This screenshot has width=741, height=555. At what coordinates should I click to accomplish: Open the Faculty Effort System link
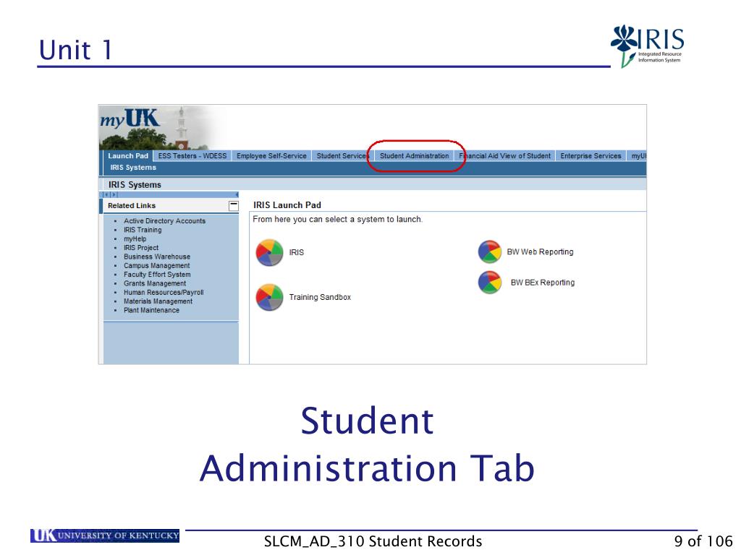(157, 275)
